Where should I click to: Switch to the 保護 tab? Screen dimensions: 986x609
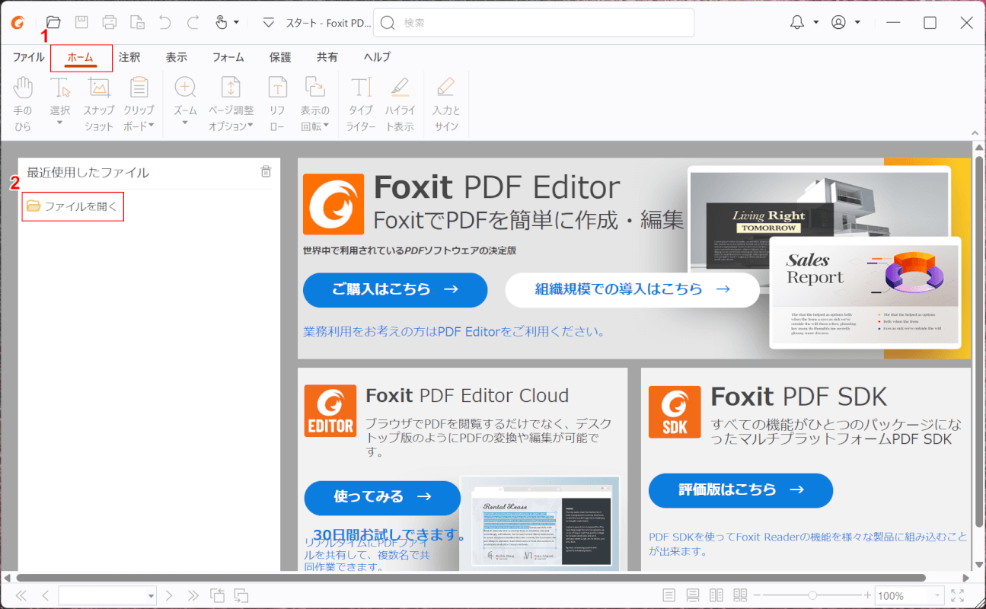[280, 57]
